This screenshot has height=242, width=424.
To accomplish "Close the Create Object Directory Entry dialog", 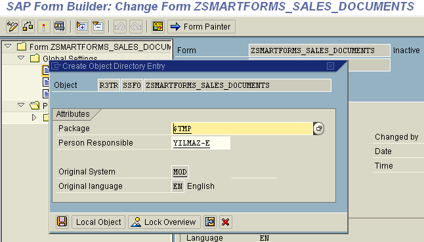I will point(330,66).
